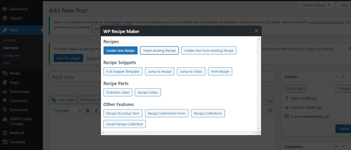Insert Full Snippet Template

tap(123, 71)
